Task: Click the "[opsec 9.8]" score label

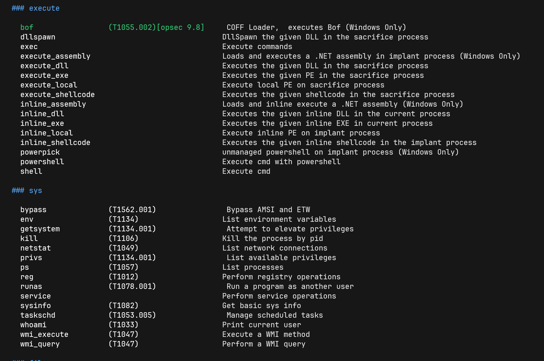Action: coord(181,27)
